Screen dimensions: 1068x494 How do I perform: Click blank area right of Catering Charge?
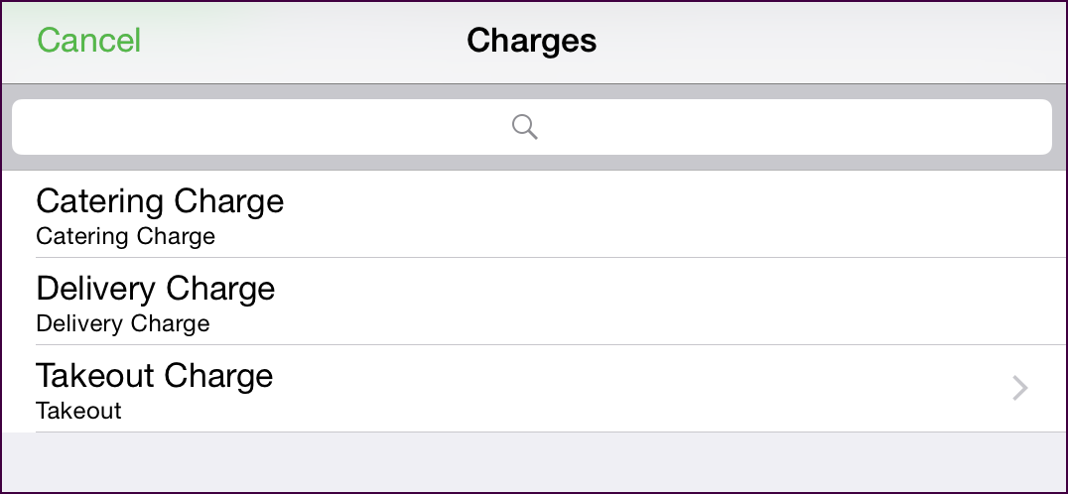tap(674, 214)
